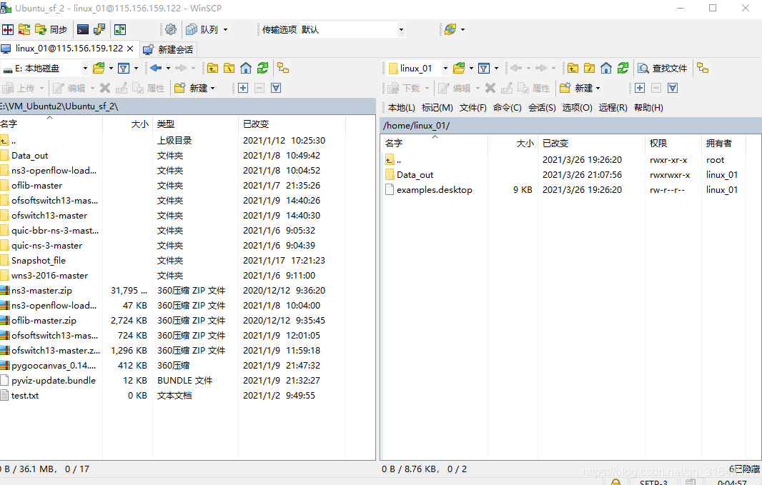The width and height of the screenshot is (762, 485).
Task: Click the 同步 synchronize button
Action: pos(51,29)
